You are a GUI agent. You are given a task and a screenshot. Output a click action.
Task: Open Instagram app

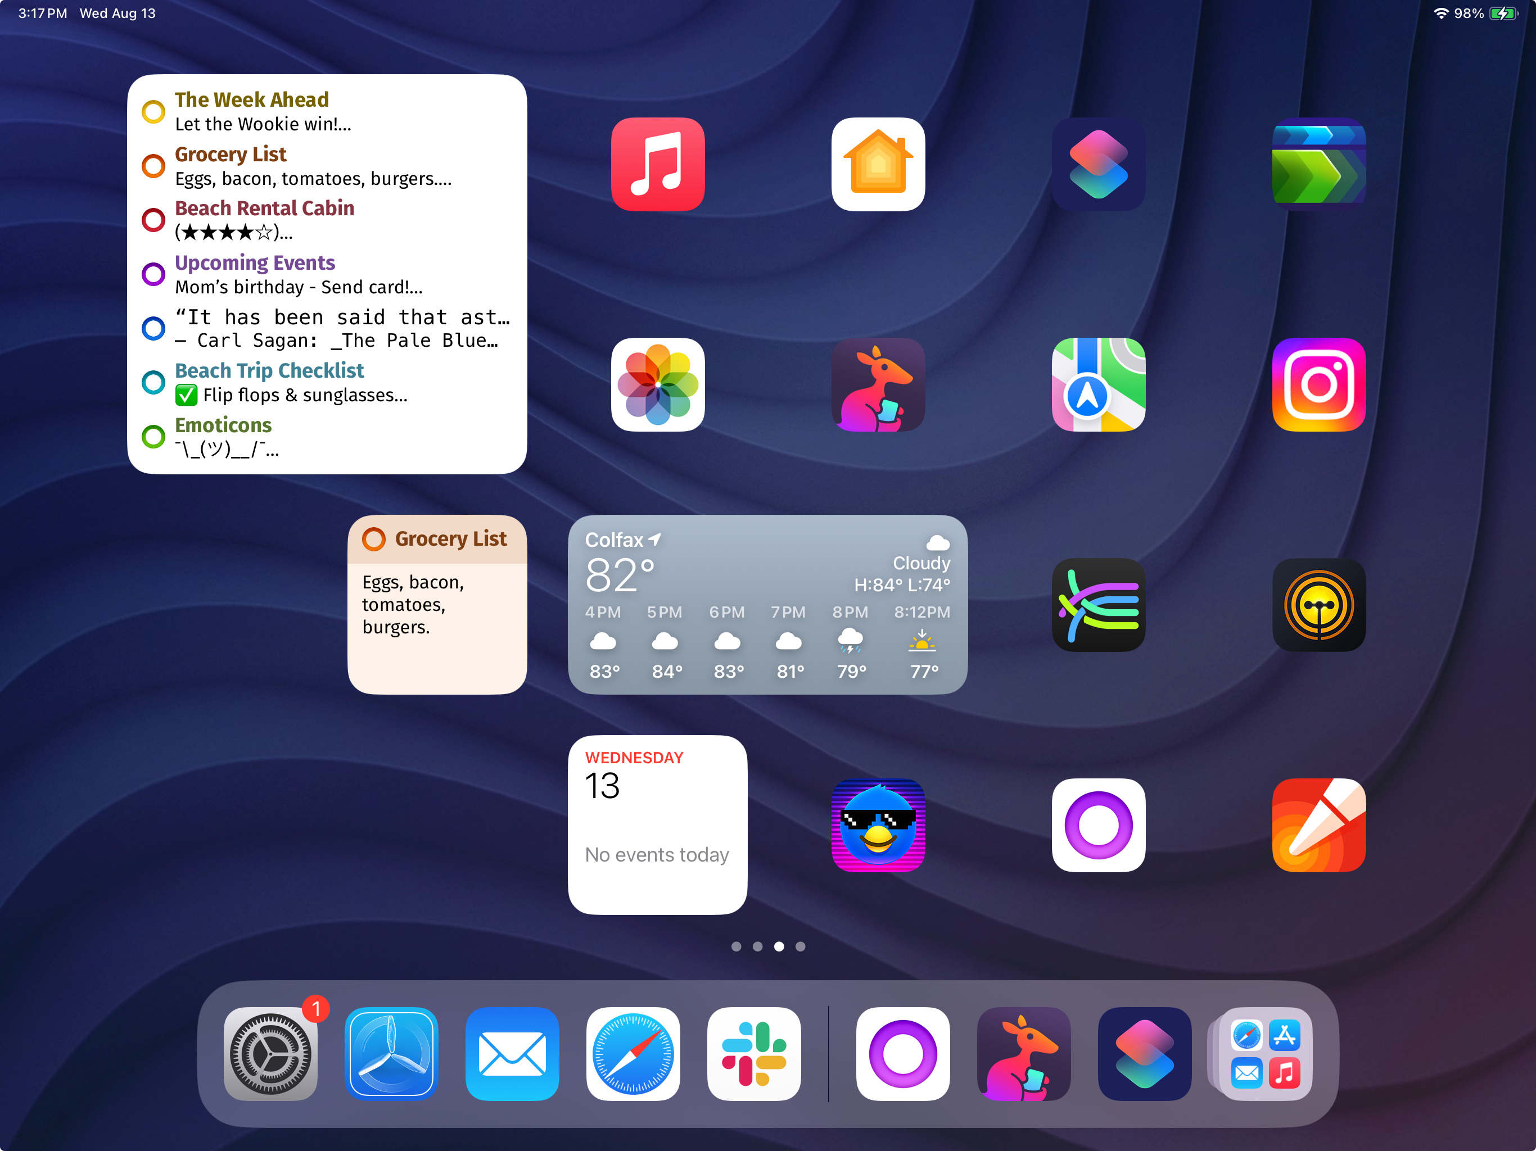tap(1318, 384)
